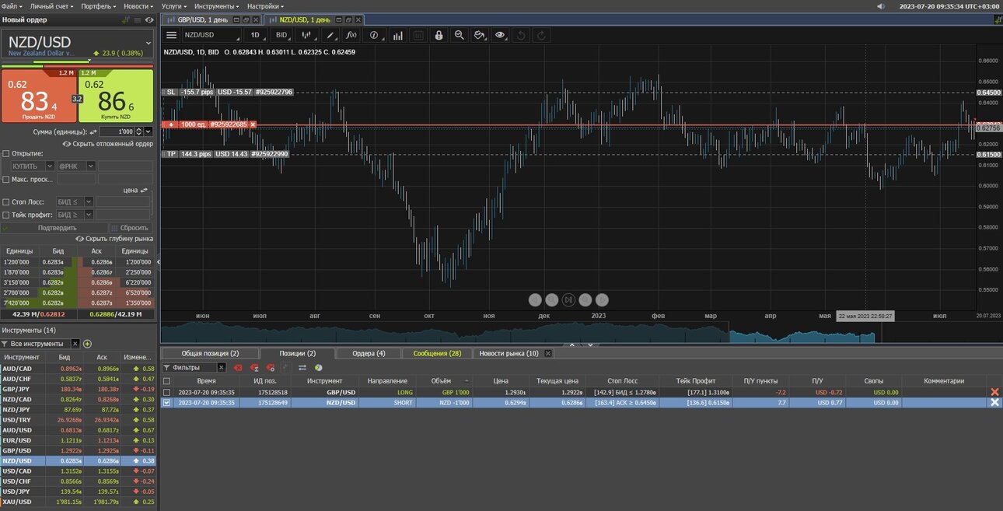Click the speaker volume icon
This screenshot has height=511, width=1003.
coord(880,5)
